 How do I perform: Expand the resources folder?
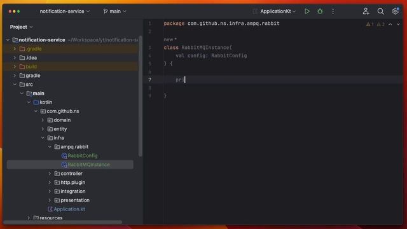29,218
